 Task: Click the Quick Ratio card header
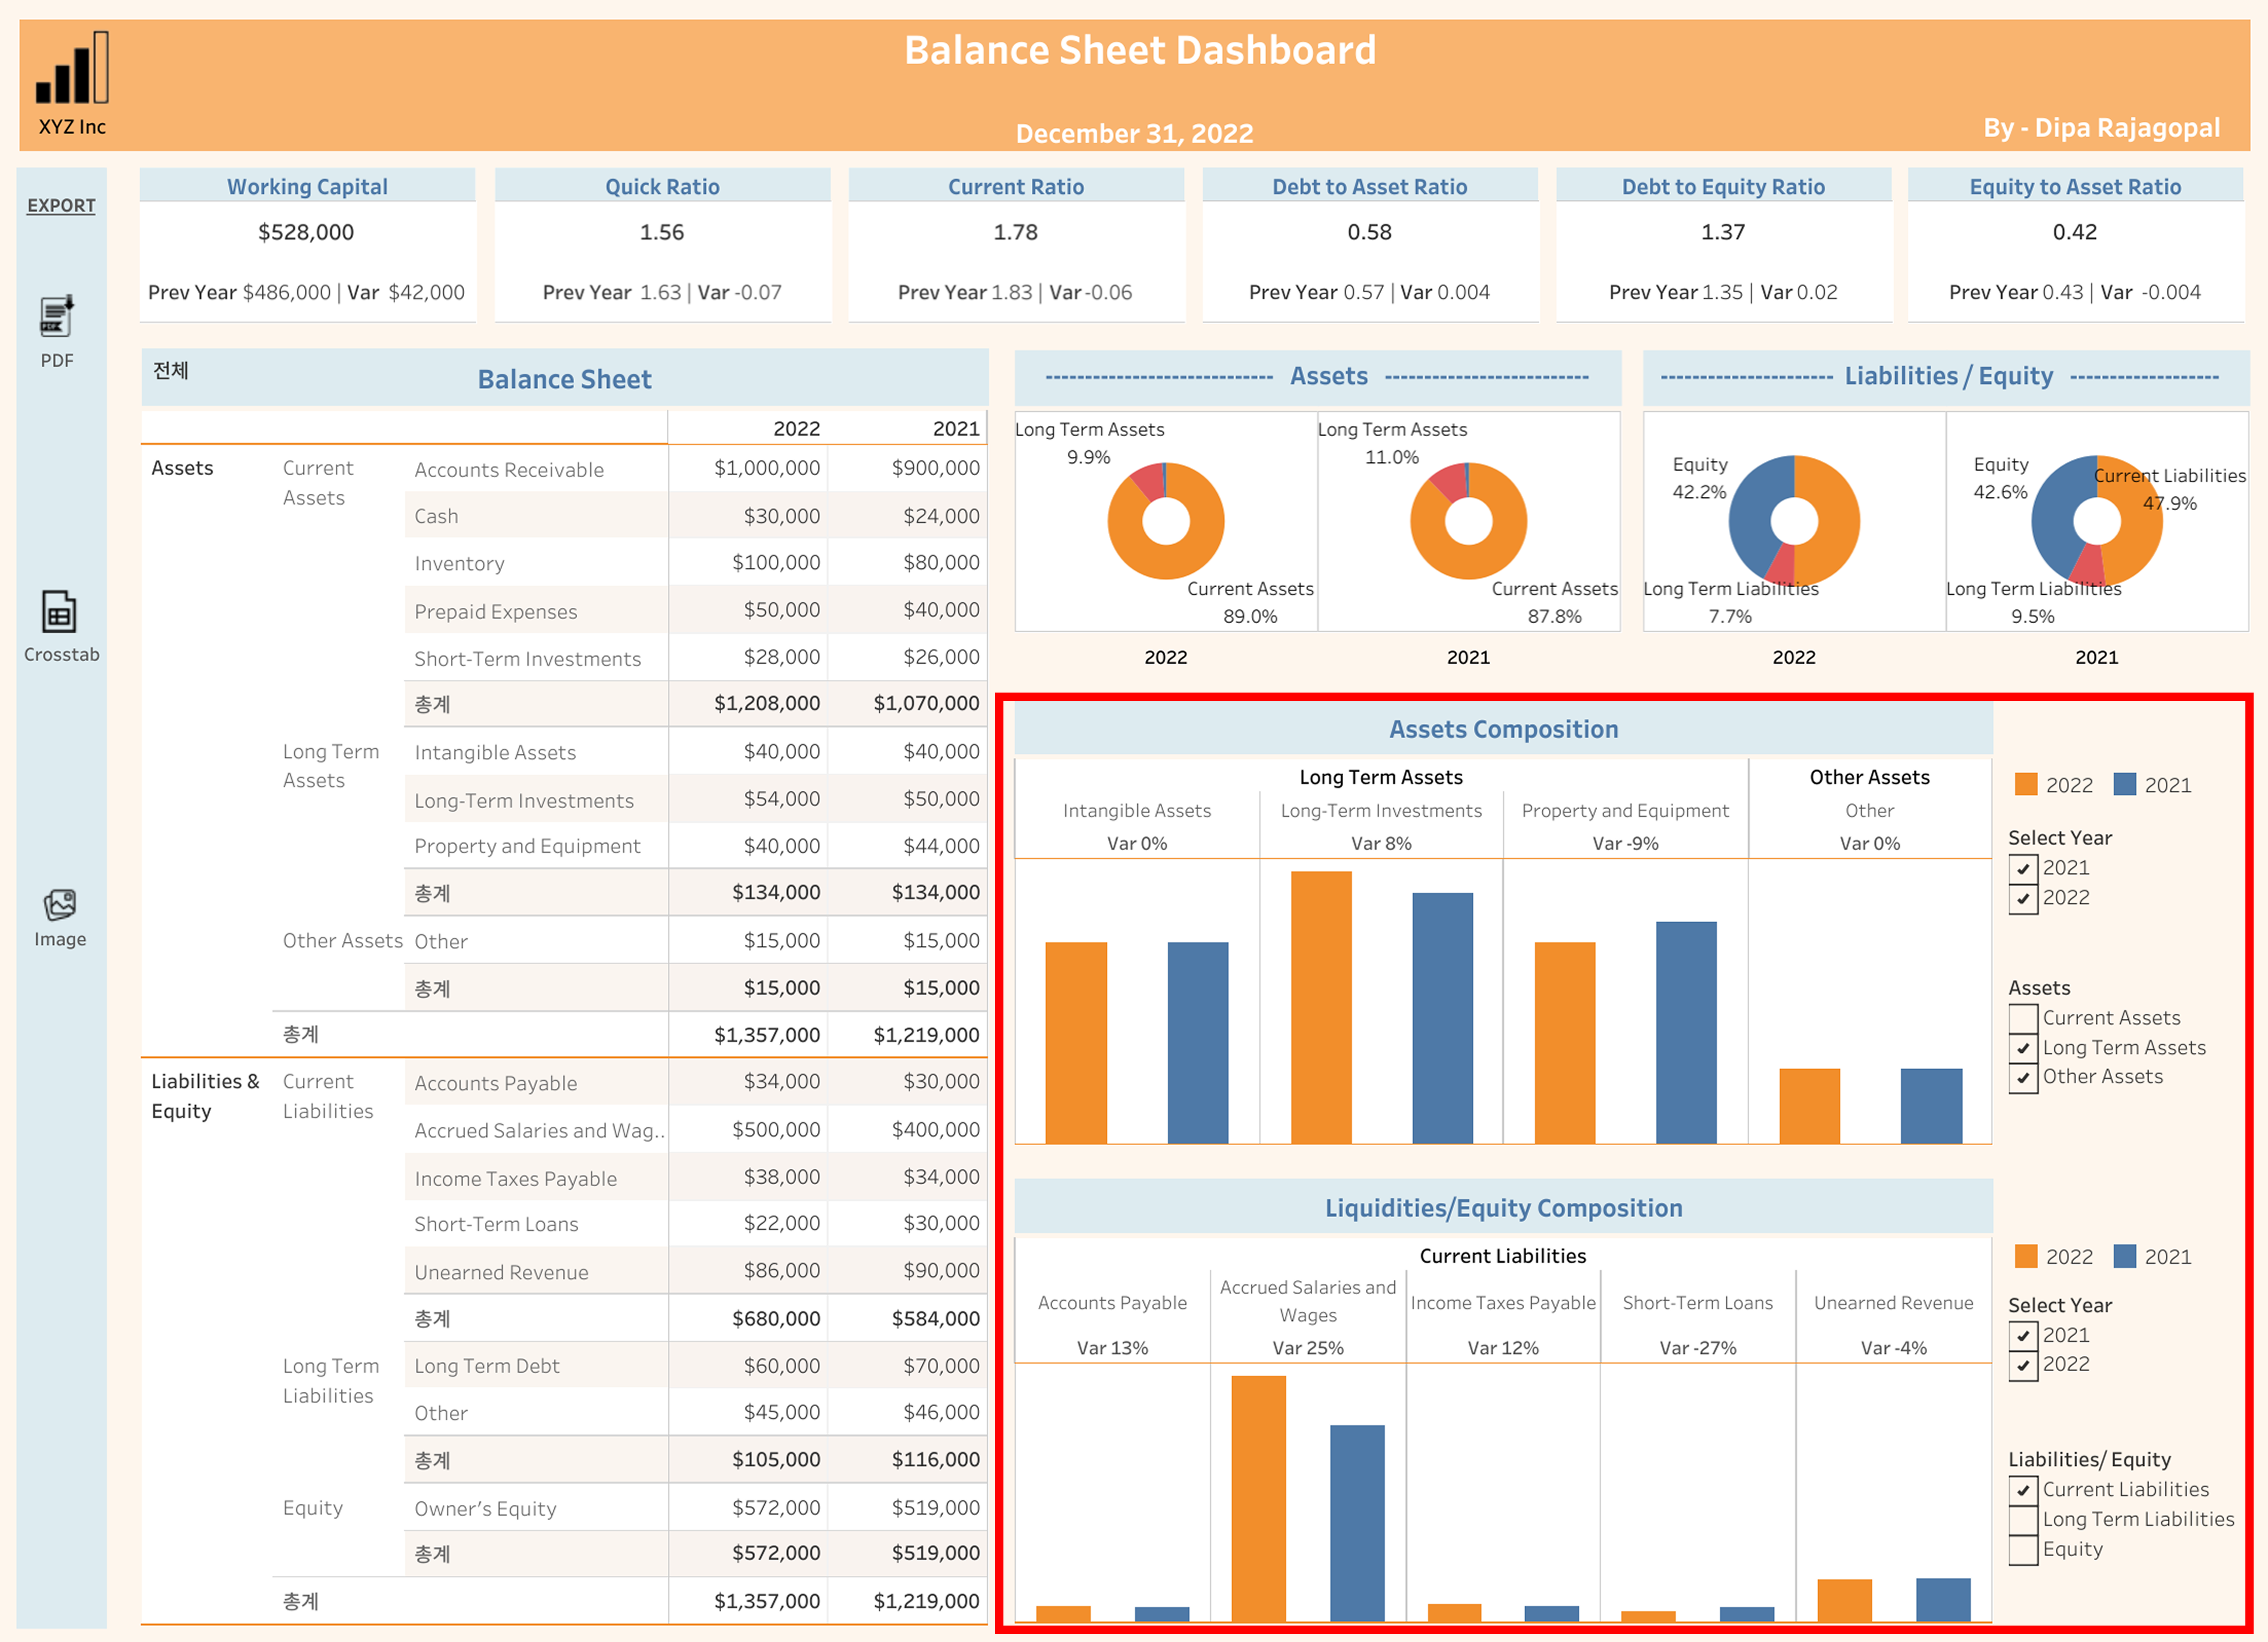point(662,187)
